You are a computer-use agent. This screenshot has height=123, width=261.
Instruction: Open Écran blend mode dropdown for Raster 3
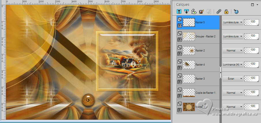click(232, 79)
